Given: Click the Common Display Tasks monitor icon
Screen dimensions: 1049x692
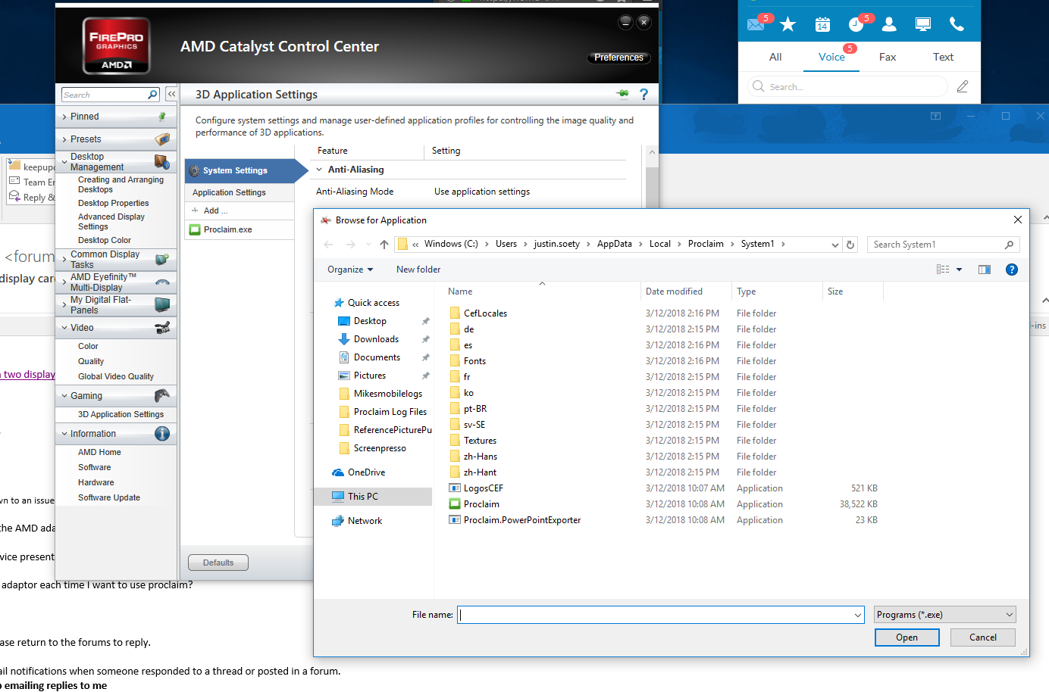Looking at the screenshot, I should (x=162, y=260).
